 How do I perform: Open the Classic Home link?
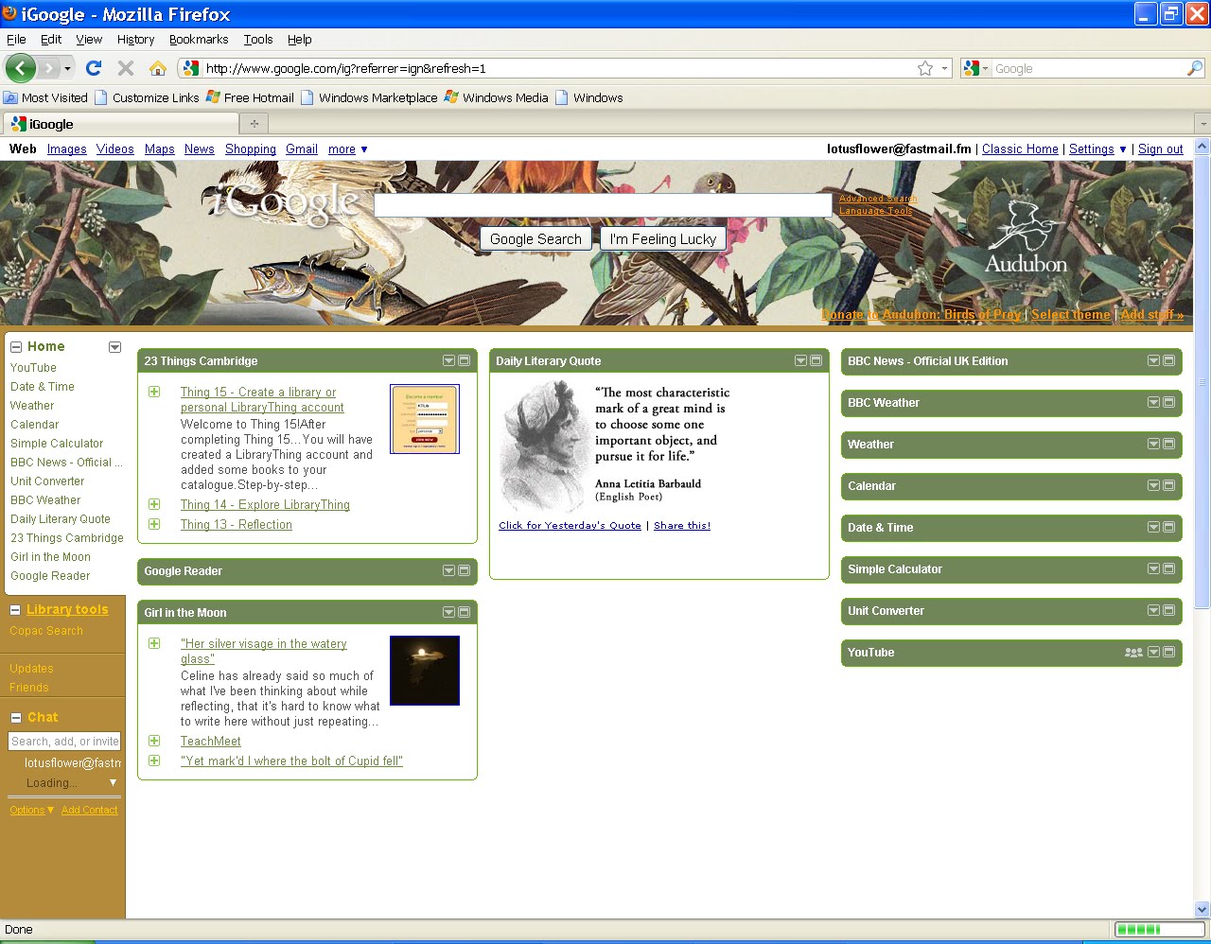(x=1020, y=149)
